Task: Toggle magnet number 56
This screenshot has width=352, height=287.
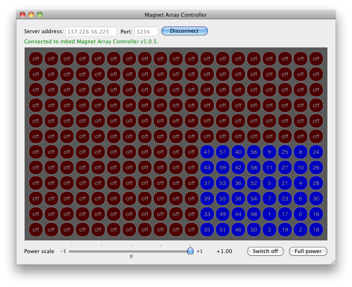Action: tap(254, 152)
